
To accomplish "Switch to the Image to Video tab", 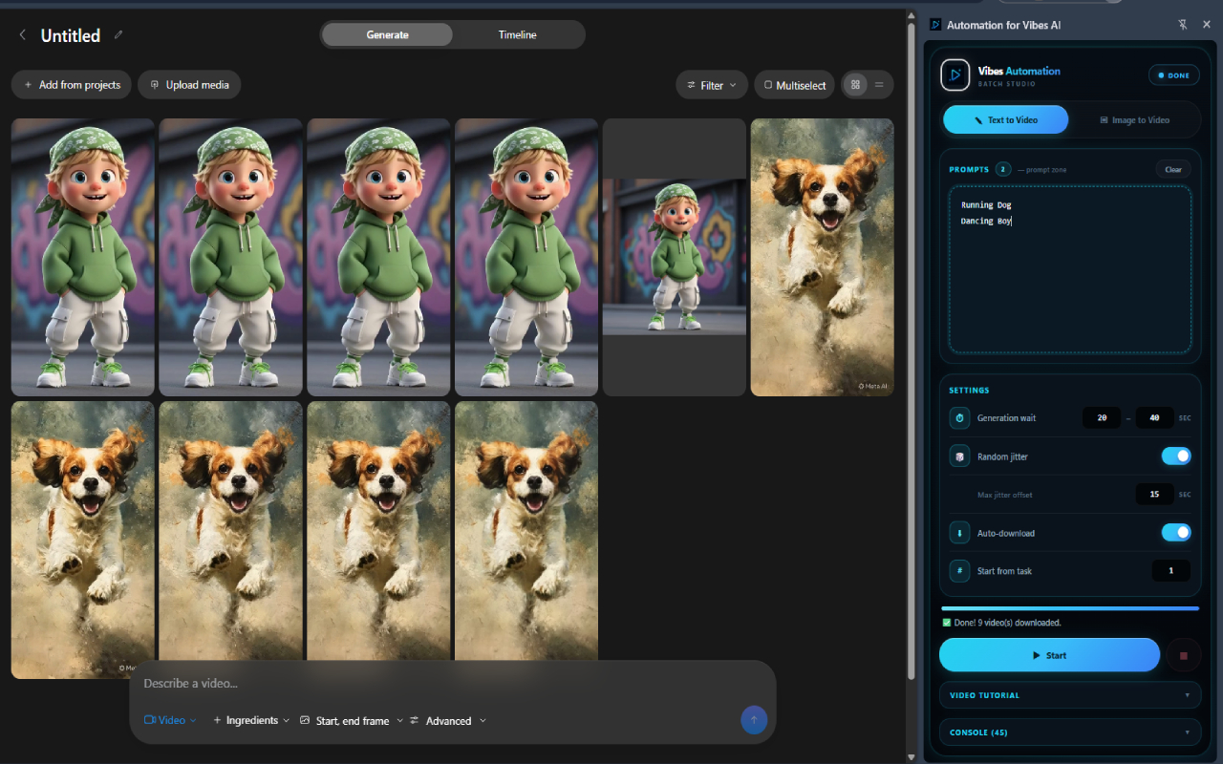I will (1134, 120).
